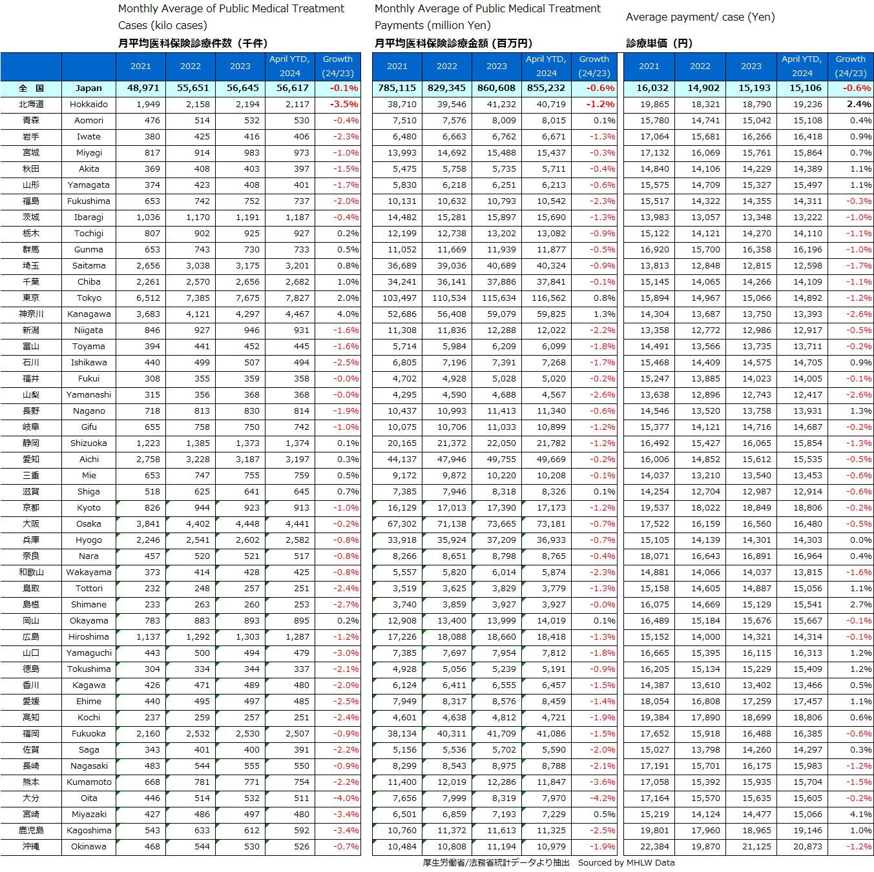Click the Fukuoka prefecture name cell
Screen dimensions: 874x872
click(88, 734)
